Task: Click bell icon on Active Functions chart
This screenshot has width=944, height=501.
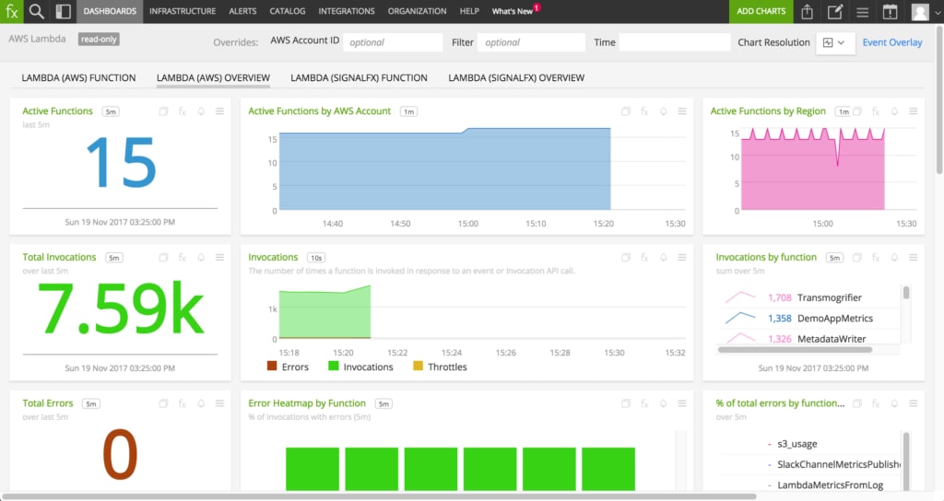Action: coord(201,111)
